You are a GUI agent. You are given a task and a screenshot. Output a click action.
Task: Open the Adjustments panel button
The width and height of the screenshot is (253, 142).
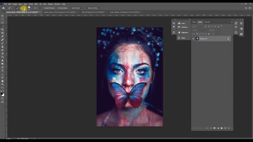tap(183, 32)
